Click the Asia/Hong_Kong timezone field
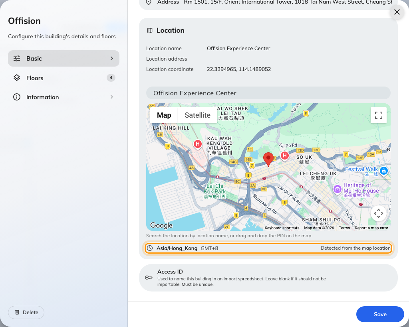 pyautogui.click(x=268, y=248)
